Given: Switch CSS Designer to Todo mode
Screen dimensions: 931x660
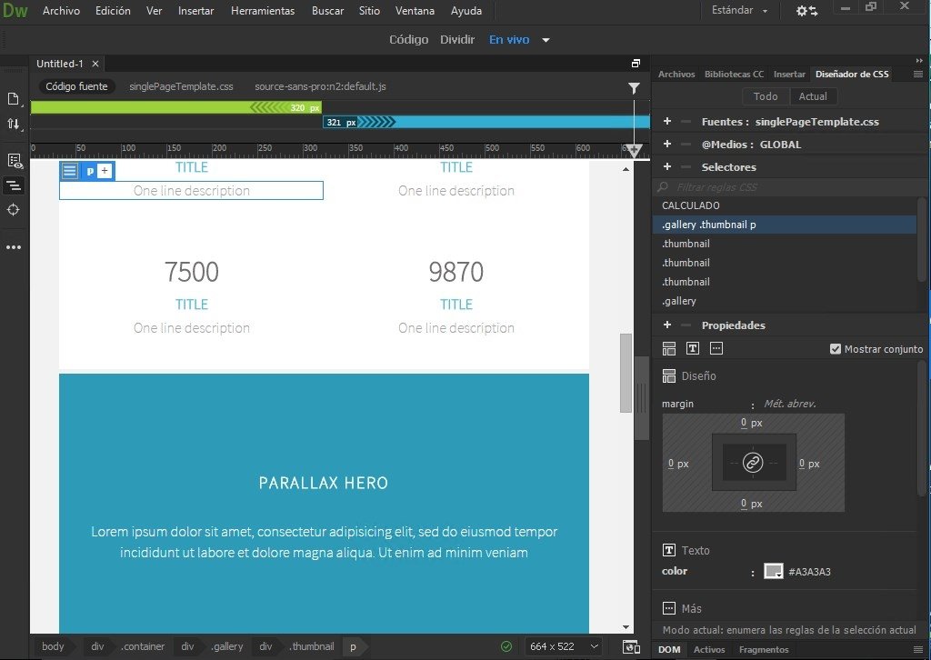Looking at the screenshot, I should (766, 96).
